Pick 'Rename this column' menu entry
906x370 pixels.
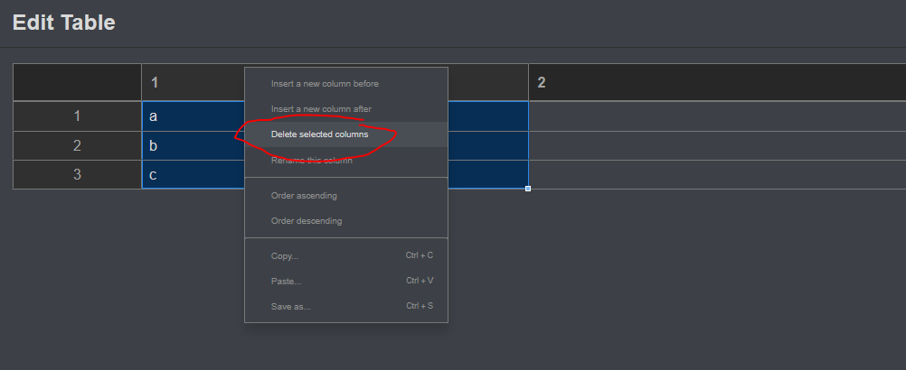311,161
